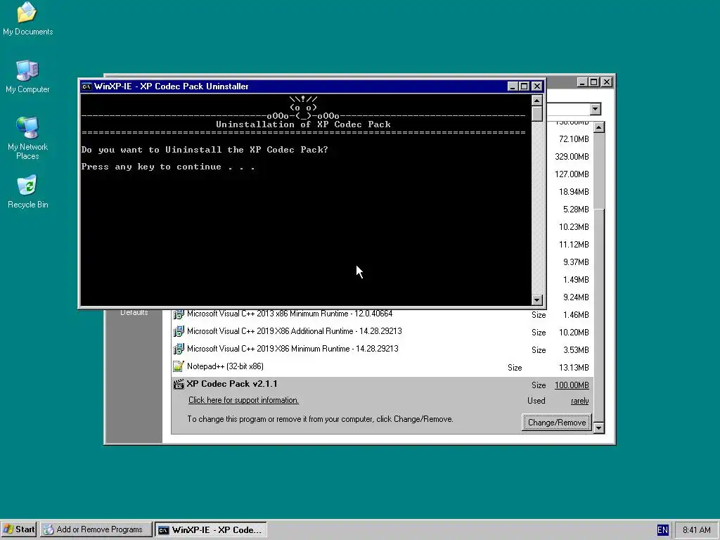Image resolution: width=720 pixels, height=540 pixels.
Task: Click console scrollbar down arrow
Action: [536, 300]
